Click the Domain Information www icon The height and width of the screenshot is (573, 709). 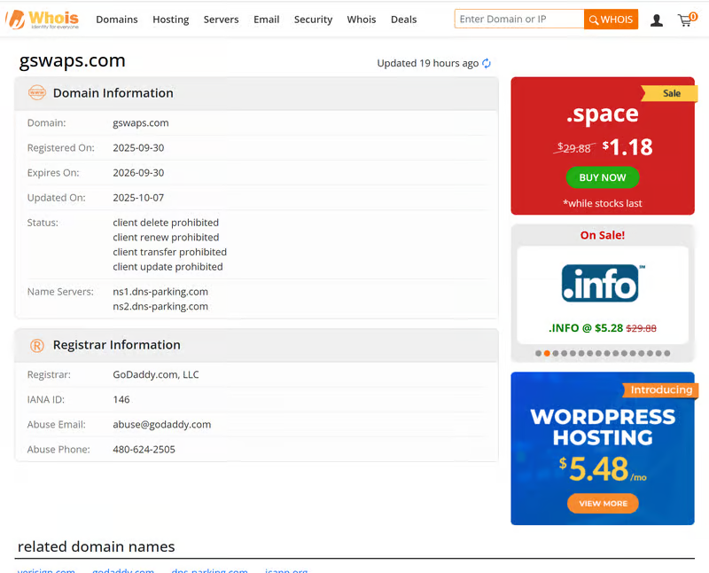37,93
